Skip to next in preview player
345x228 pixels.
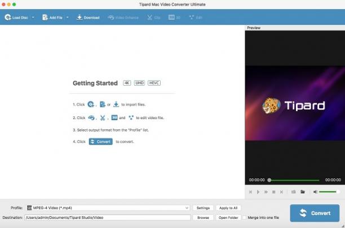(x=281, y=192)
